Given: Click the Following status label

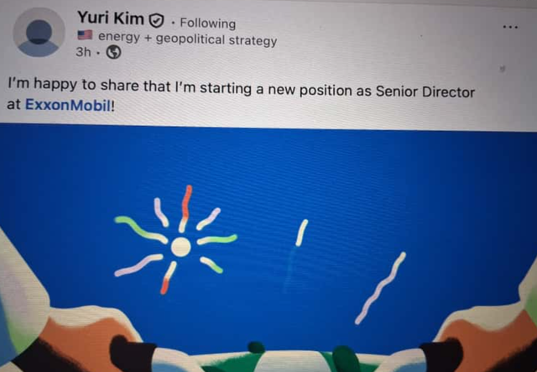Looking at the screenshot, I should pos(208,24).
